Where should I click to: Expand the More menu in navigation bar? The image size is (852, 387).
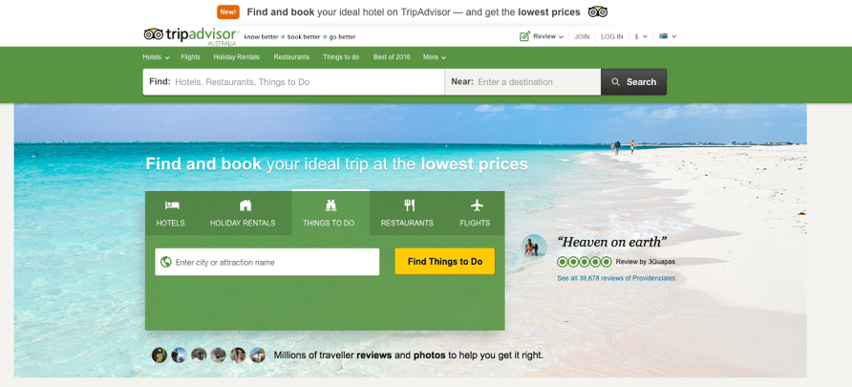(435, 57)
